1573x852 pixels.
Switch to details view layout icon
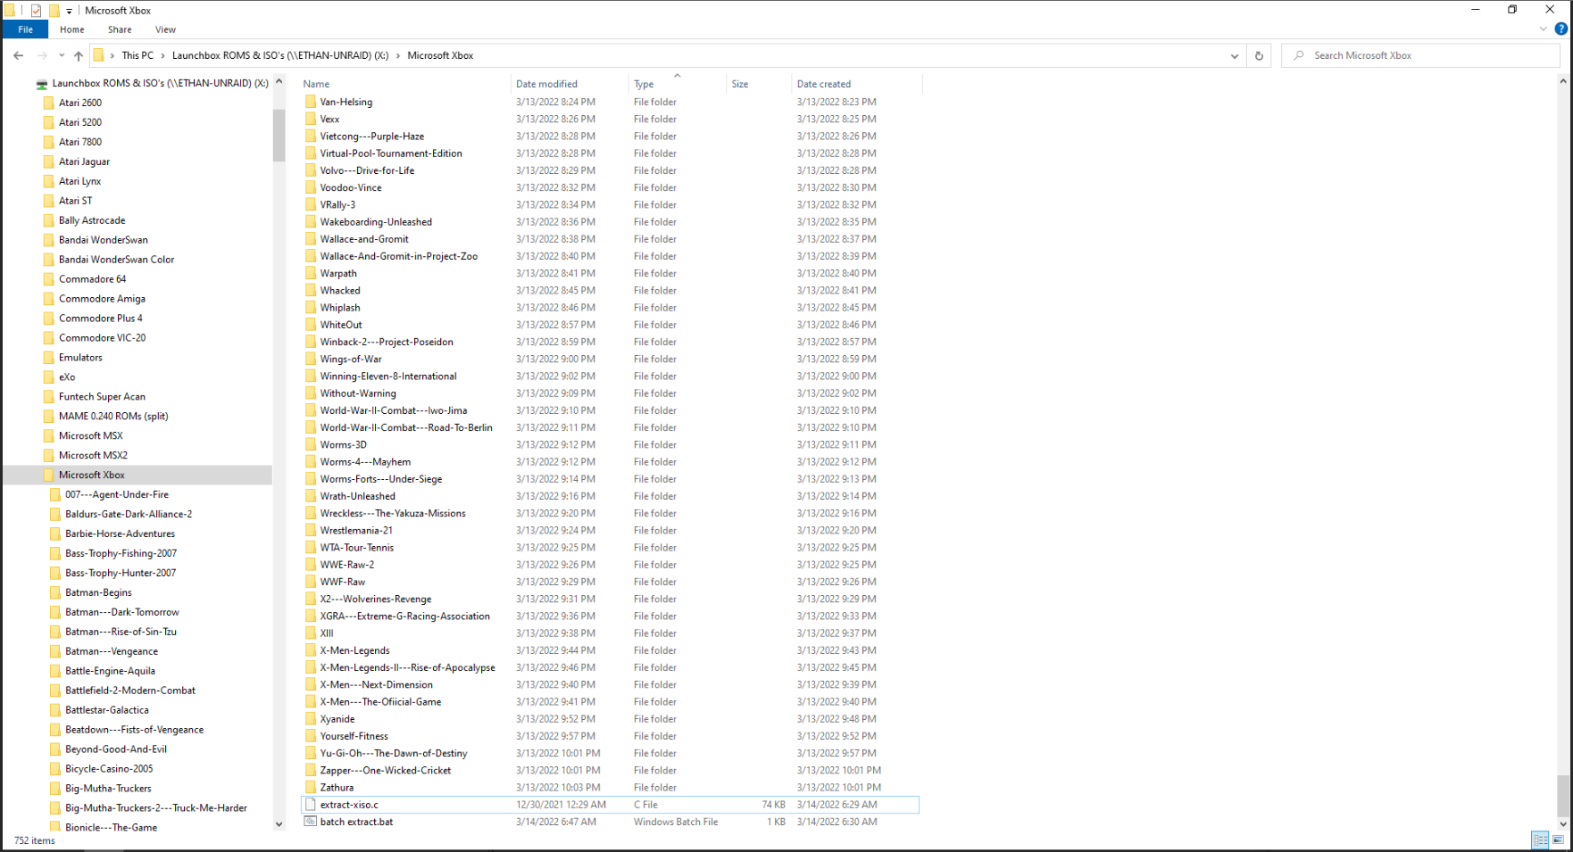click(x=1541, y=840)
